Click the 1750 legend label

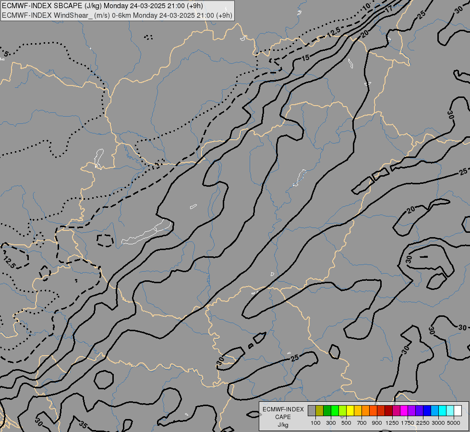tap(408, 423)
